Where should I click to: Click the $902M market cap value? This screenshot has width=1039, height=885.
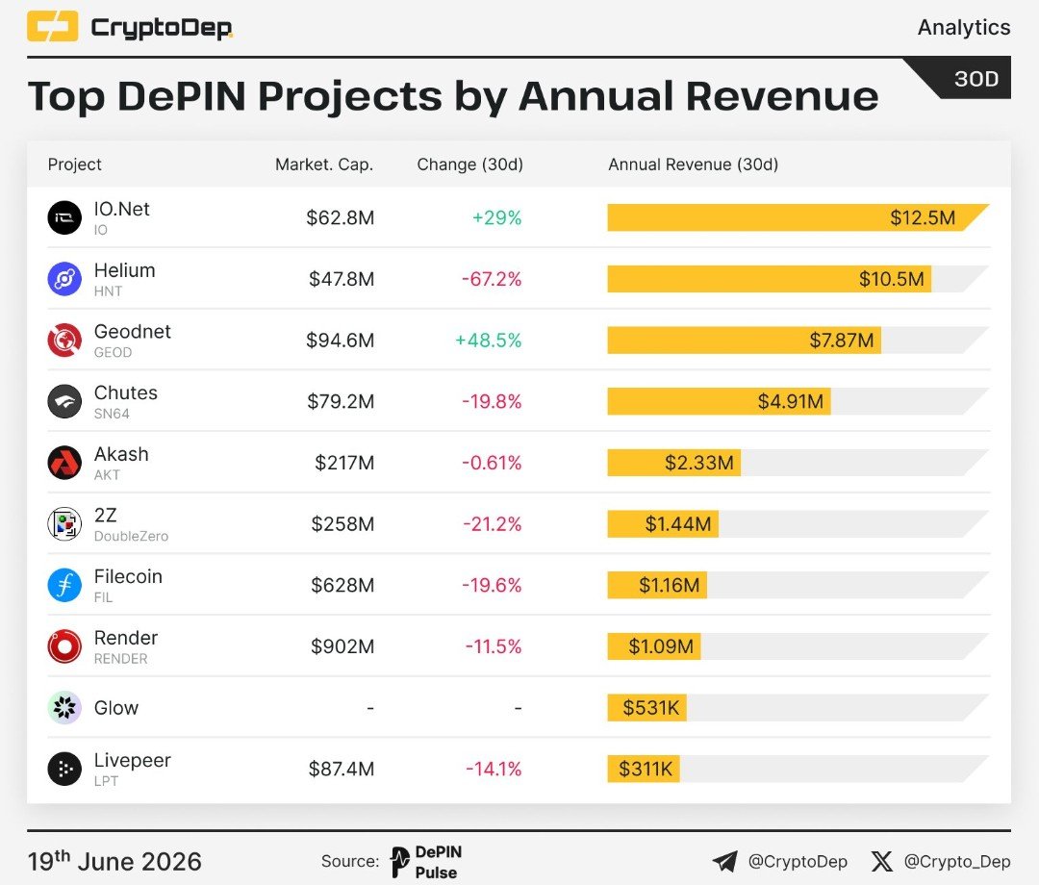tap(342, 646)
